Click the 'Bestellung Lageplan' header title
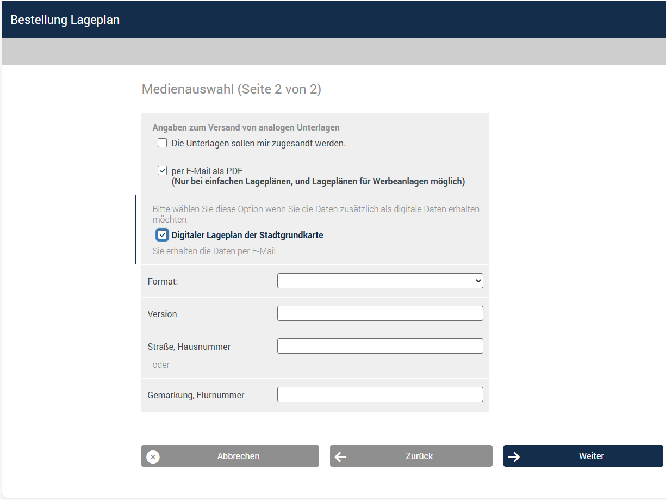The image size is (666, 500). [65, 20]
